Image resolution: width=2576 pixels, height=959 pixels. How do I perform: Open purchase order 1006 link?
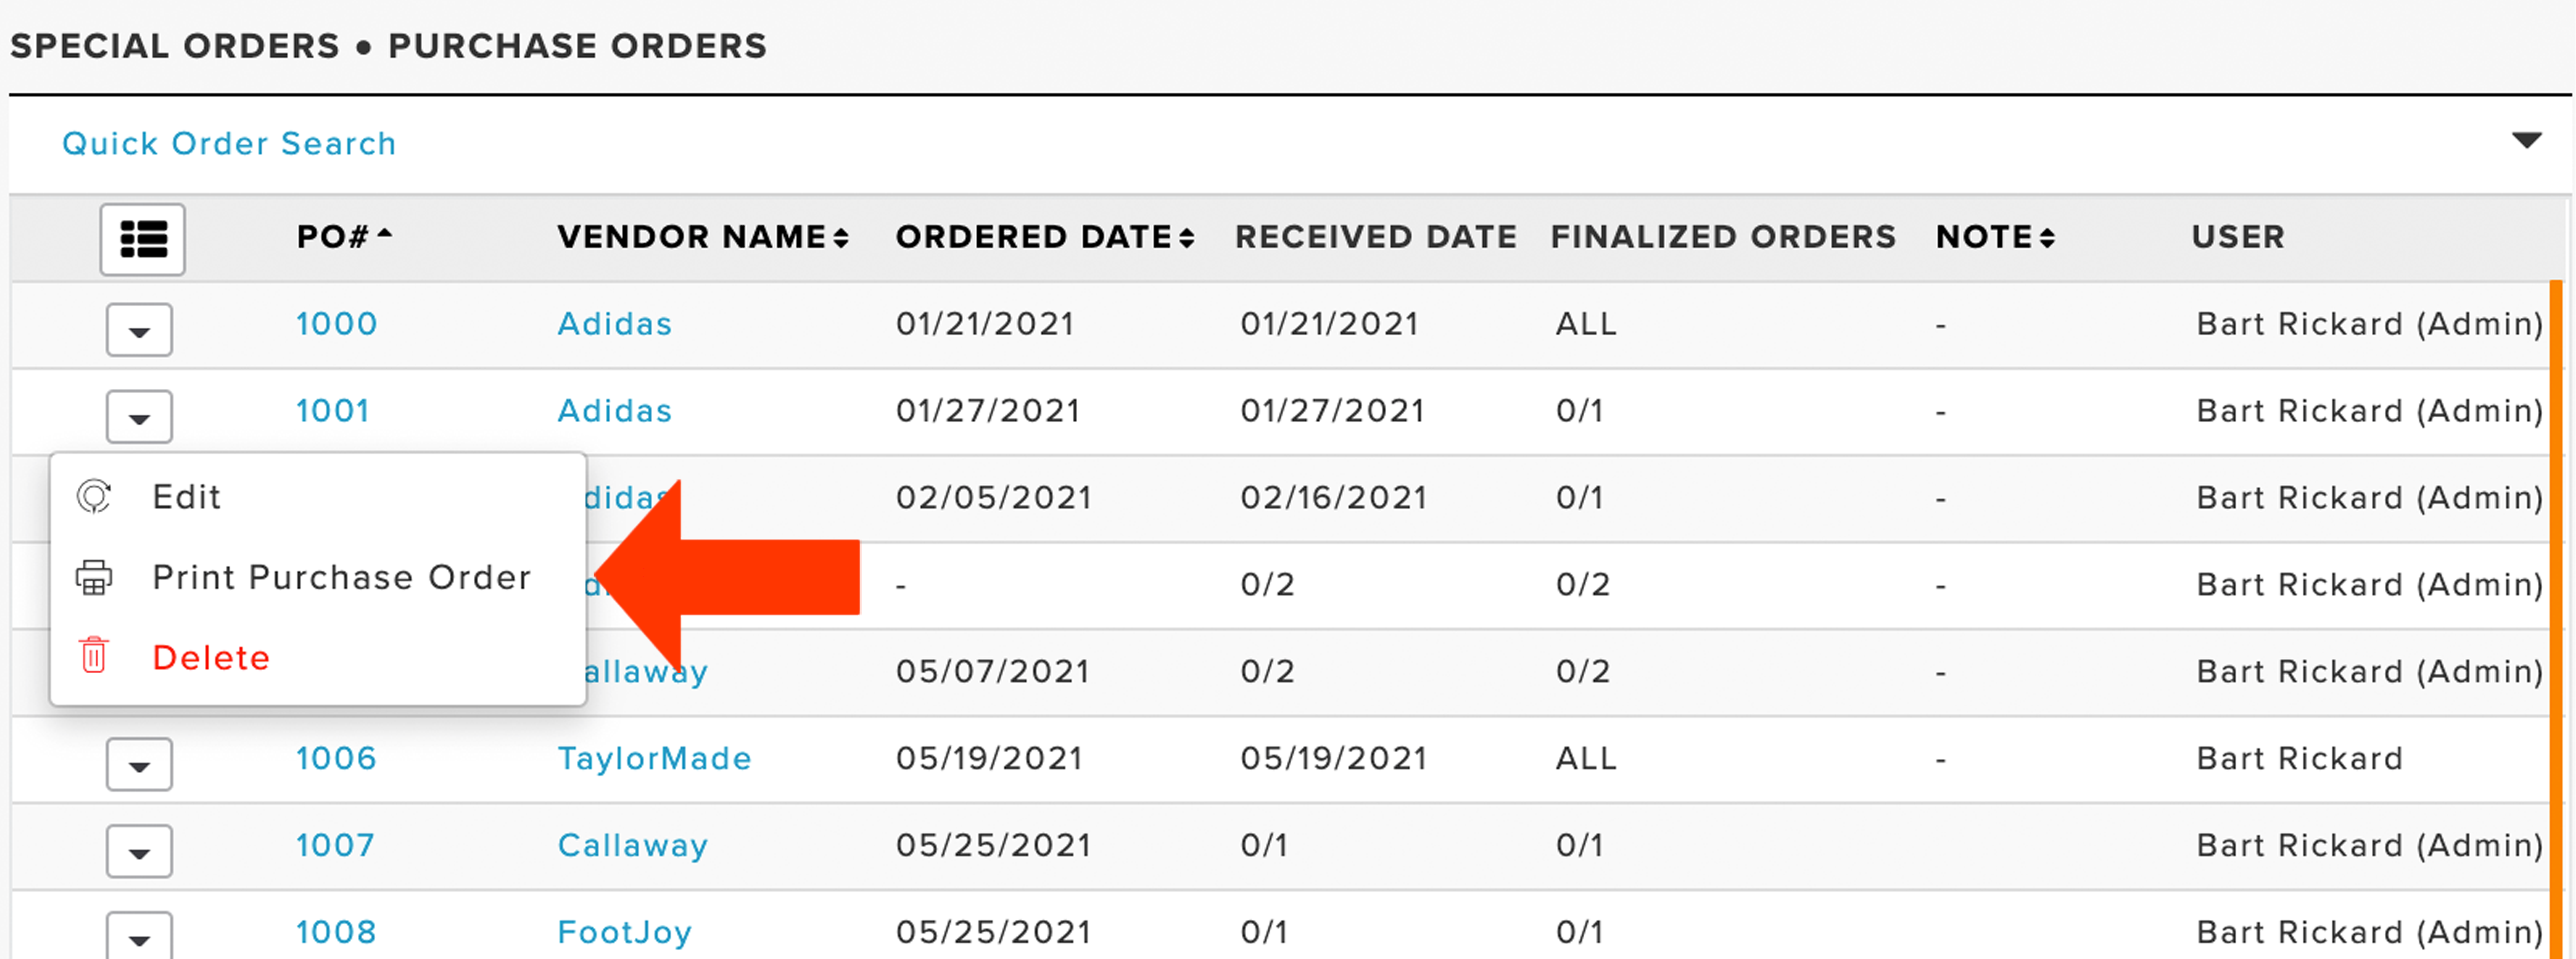click(336, 759)
